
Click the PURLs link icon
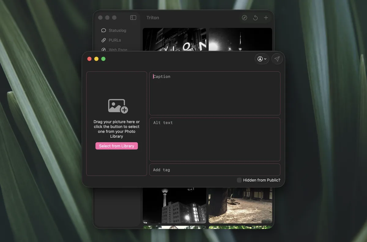coord(104,40)
